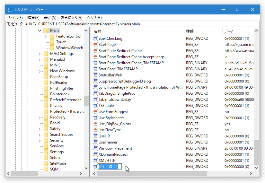Click the Window_Placement binary icon

[95, 148]
